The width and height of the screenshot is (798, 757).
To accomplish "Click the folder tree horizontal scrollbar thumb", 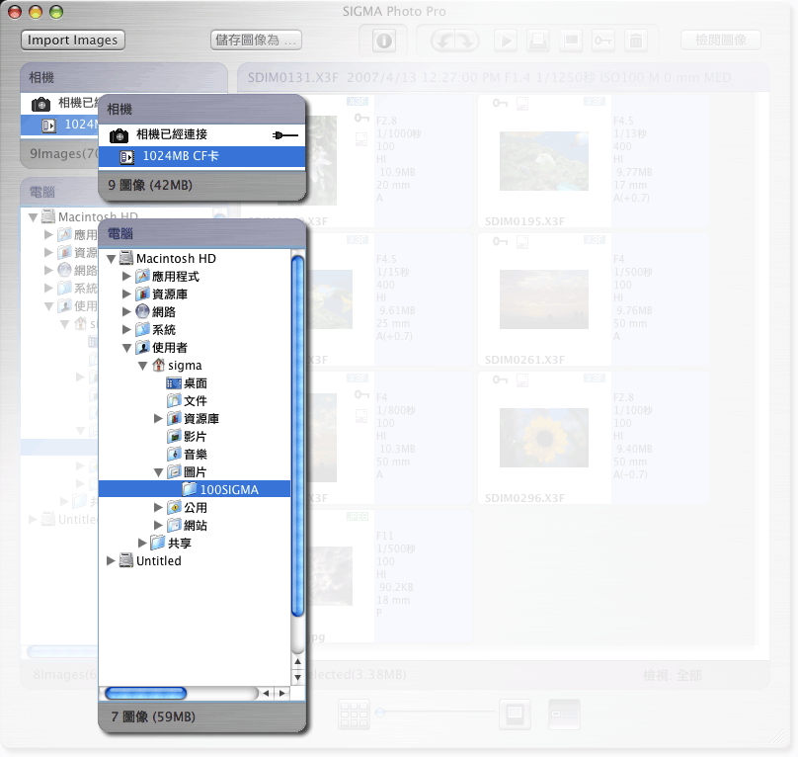I will point(145,694).
